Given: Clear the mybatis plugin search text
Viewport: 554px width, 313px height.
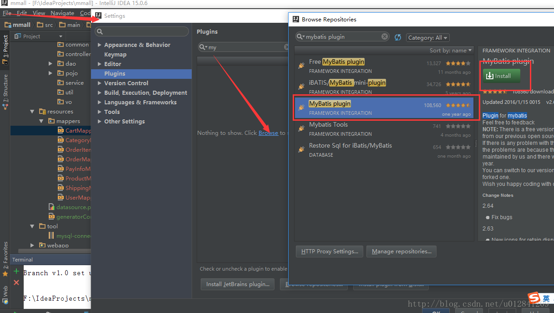Looking at the screenshot, I should [385, 36].
